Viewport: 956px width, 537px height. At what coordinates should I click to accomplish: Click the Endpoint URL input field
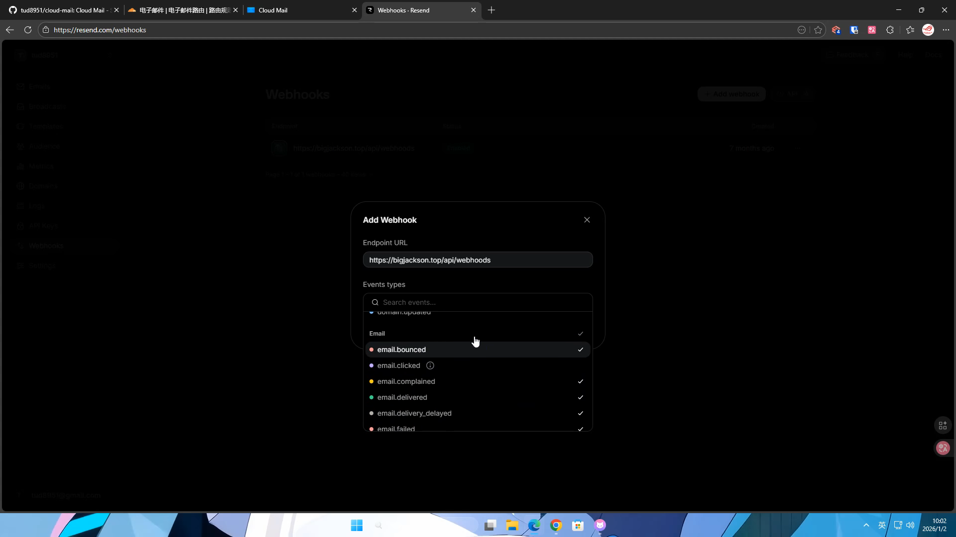click(x=477, y=260)
